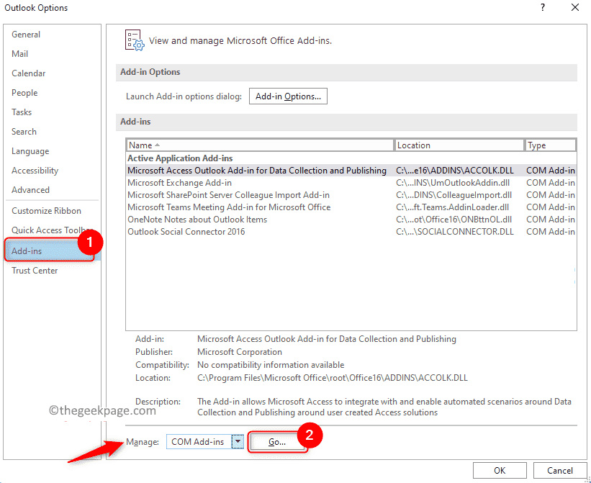
Task: Select the General options category
Action: click(x=26, y=35)
